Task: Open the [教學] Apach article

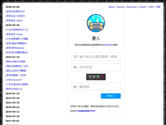Action: pos(14,21)
